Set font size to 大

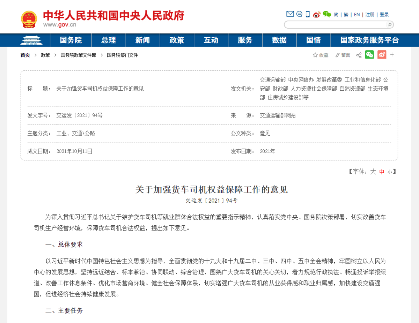[373, 172]
